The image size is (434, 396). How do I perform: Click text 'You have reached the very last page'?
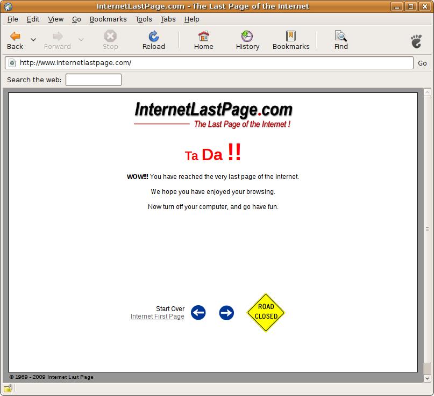[x=203, y=177]
